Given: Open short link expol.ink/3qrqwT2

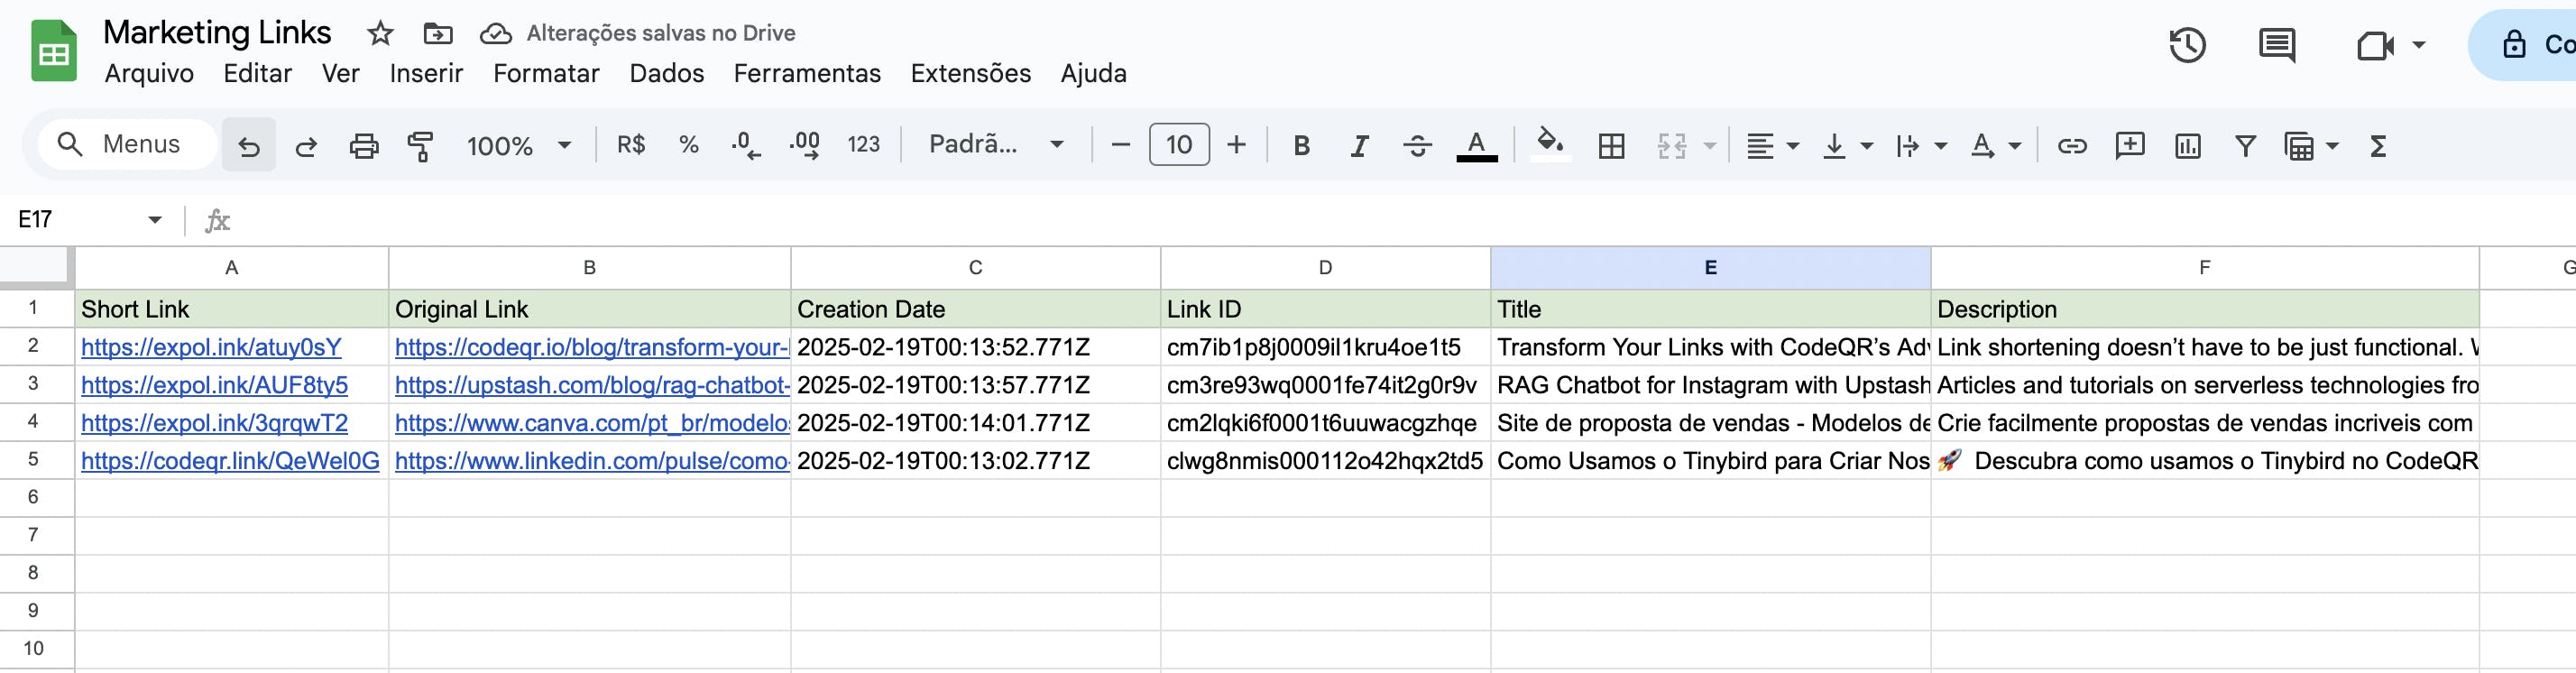Looking at the screenshot, I should click(214, 423).
